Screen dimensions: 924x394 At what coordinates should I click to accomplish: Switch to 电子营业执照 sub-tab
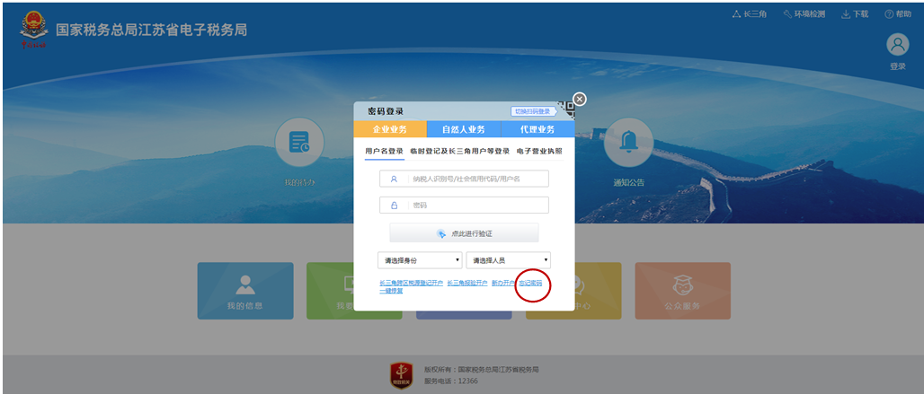click(539, 151)
